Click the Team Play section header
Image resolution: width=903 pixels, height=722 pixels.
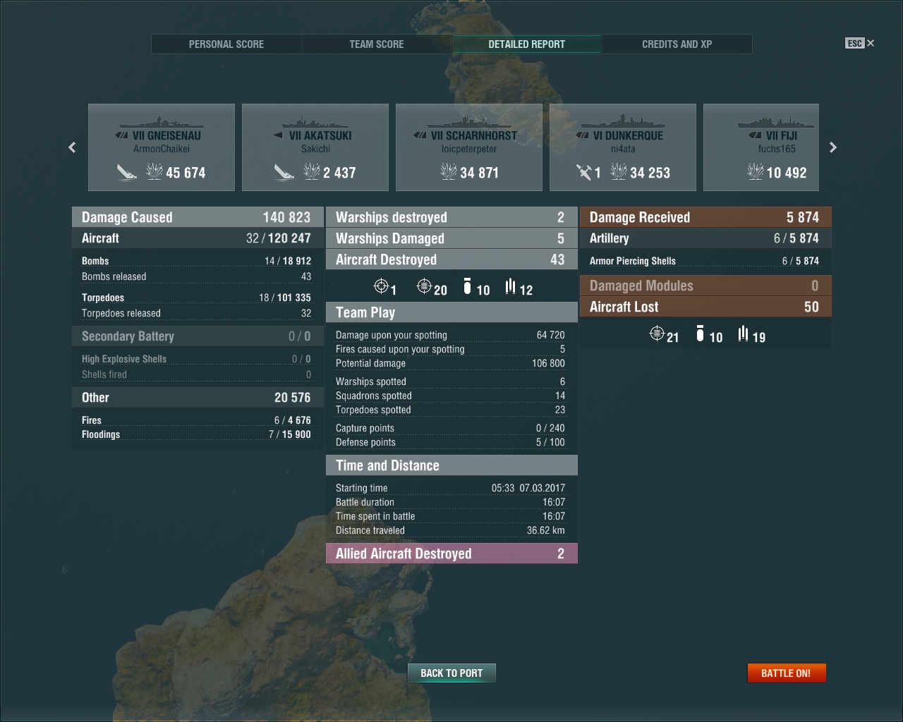(x=451, y=312)
